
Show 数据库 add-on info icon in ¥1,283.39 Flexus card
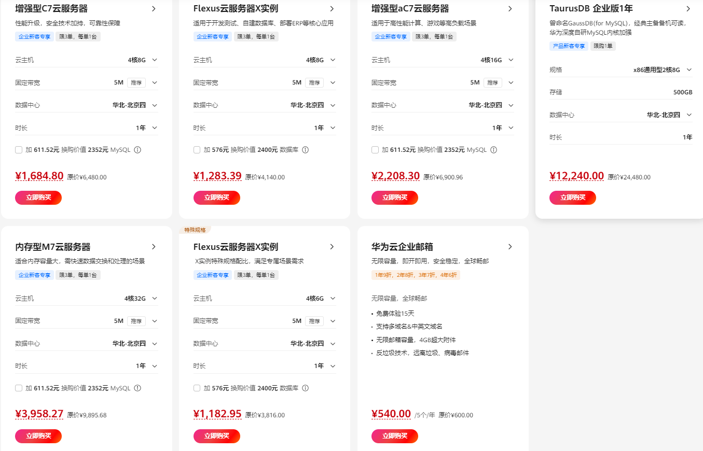(x=305, y=150)
